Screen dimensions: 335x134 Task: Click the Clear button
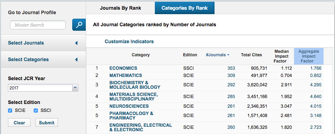coord(19,123)
